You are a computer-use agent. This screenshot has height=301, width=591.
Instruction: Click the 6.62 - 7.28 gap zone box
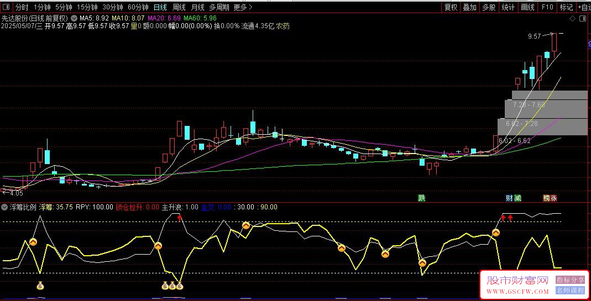pyautogui.click(x=542, y=127)
